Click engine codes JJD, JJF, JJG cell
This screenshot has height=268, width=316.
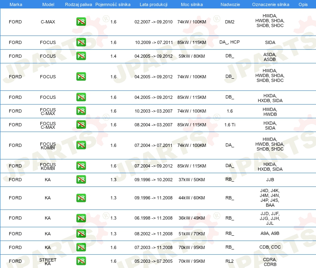pos(270,218)
